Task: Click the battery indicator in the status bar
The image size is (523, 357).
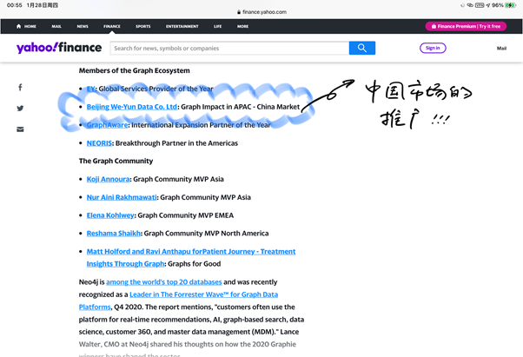Action: (510, 5)
